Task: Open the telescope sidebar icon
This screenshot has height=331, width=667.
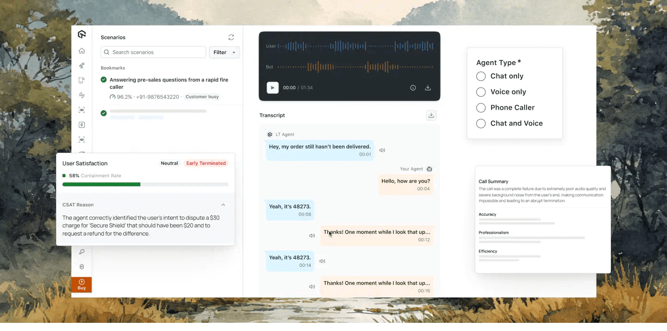Action: click(x=81, y=66)
